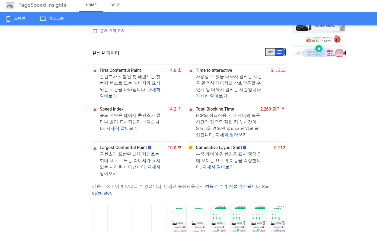Click the last NAVER filmstrip thumbnail
Screen dimensions: 377x236
pos(277,219)
